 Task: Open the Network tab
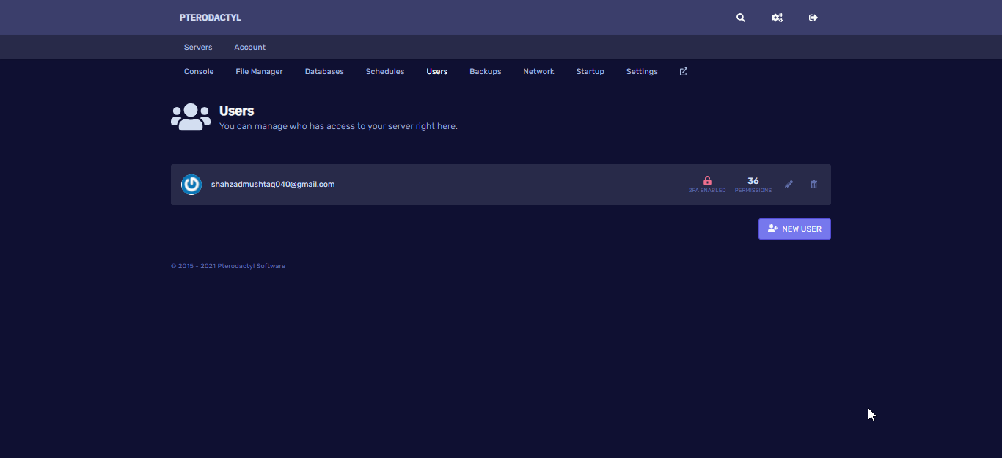tap(538, 72)
